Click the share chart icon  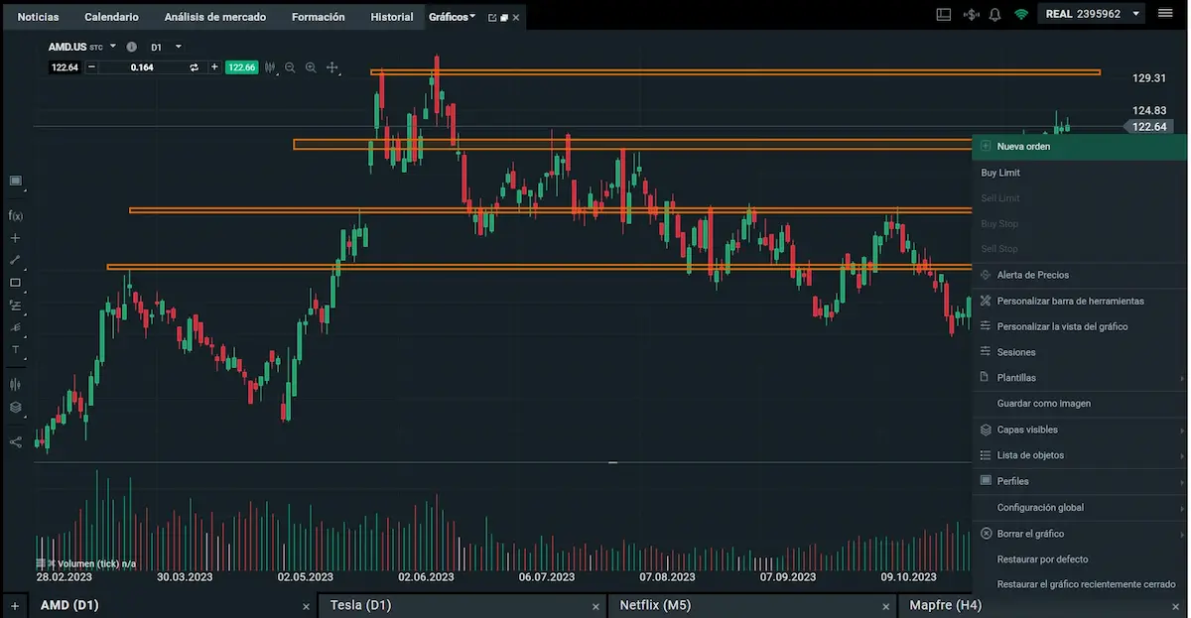pyautogui.click(x=15, y=441)
